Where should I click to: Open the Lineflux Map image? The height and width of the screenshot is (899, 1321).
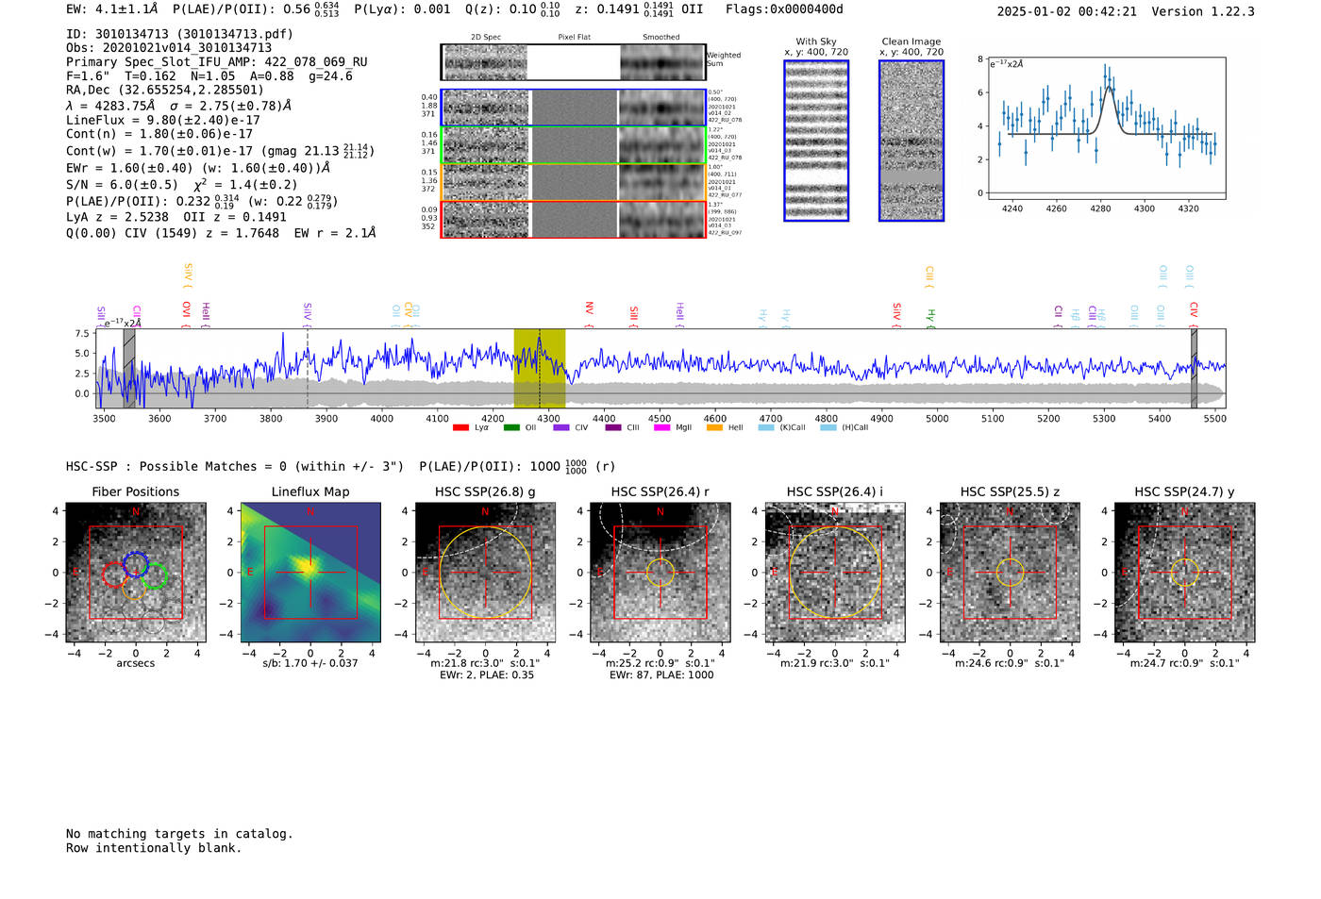coord(310,572)
